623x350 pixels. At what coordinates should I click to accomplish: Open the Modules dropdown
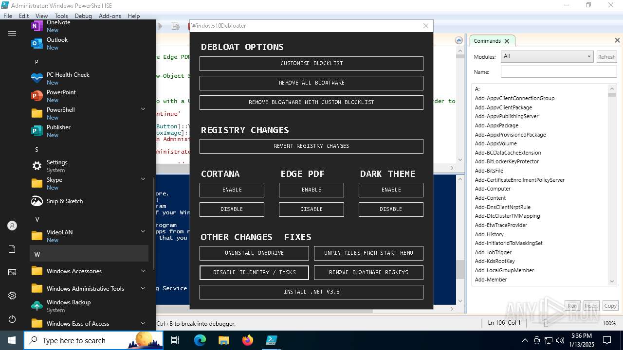coord(547,56)
